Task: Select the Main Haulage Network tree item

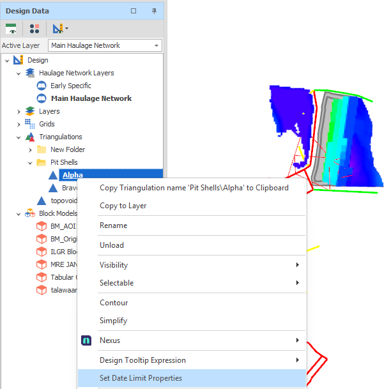Action: pyautogui.click(x=91, y=98)
